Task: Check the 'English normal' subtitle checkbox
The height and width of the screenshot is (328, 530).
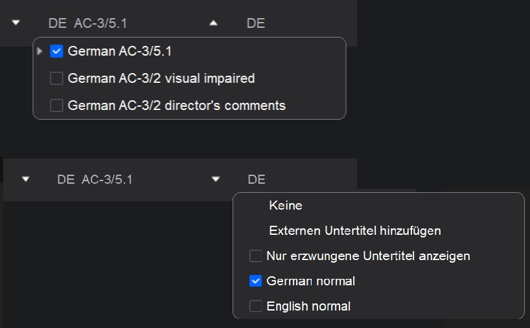Action: point(256,306)
